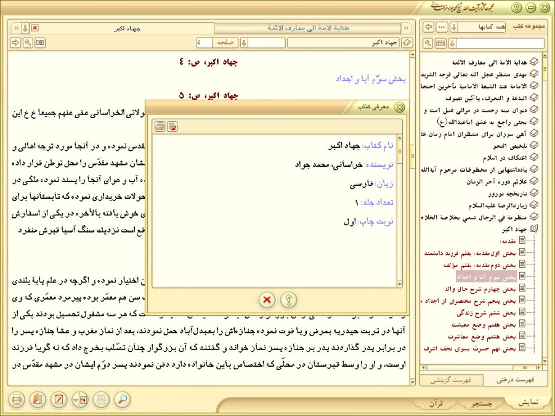Click the help question-mark button in title bar
Screen dimensions: 555x416
[x=516, y=8]
